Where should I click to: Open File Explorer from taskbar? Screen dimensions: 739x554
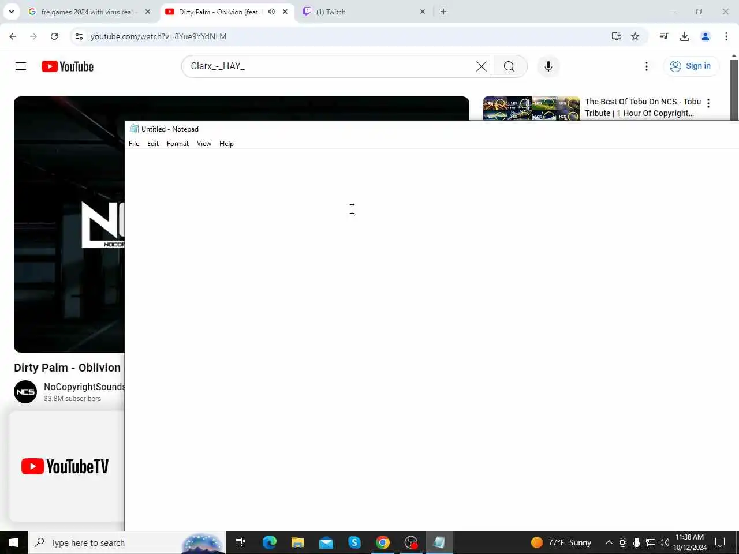pos(298,542)
